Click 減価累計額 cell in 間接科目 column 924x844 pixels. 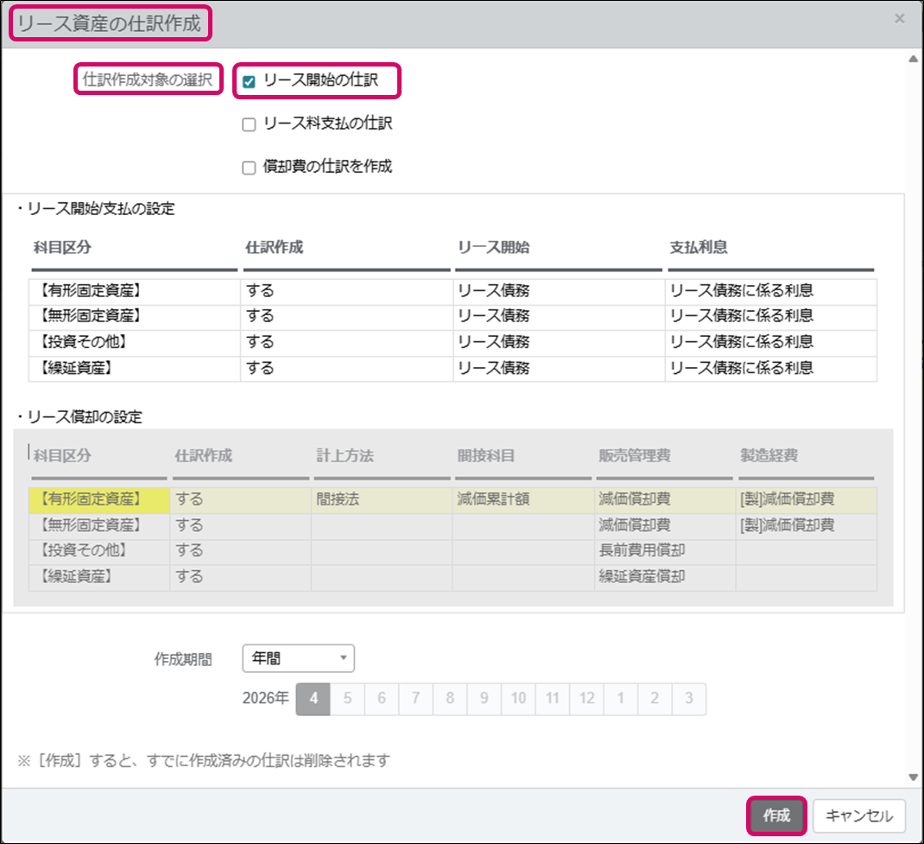coord(522,499)
